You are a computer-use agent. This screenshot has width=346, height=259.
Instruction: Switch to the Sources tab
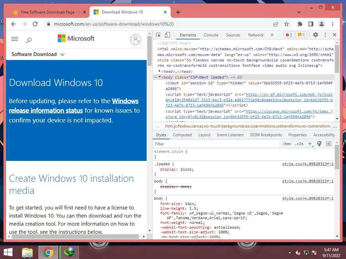[x=233, y=35]
